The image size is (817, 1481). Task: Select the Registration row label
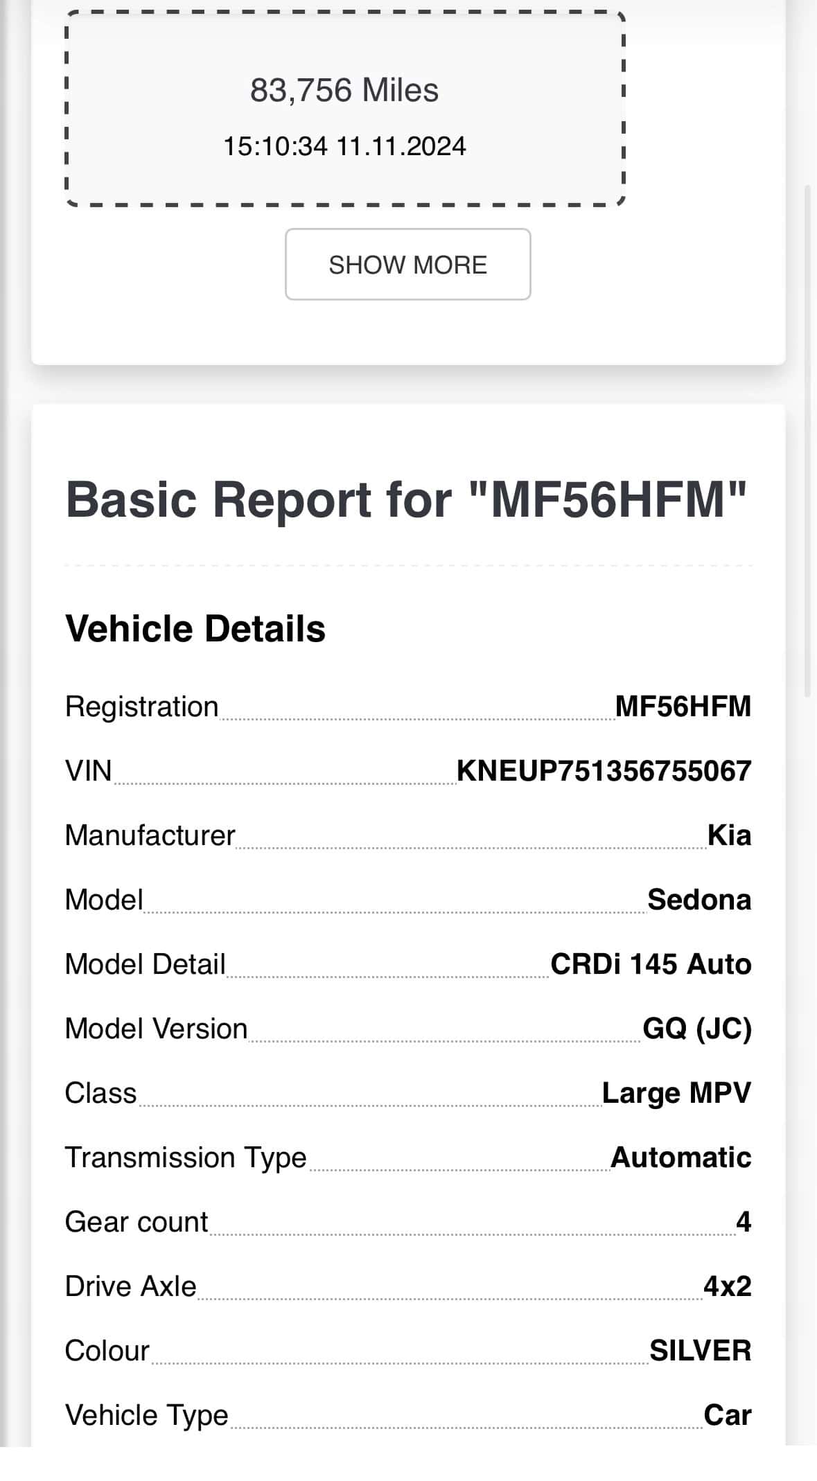point(142,707)
